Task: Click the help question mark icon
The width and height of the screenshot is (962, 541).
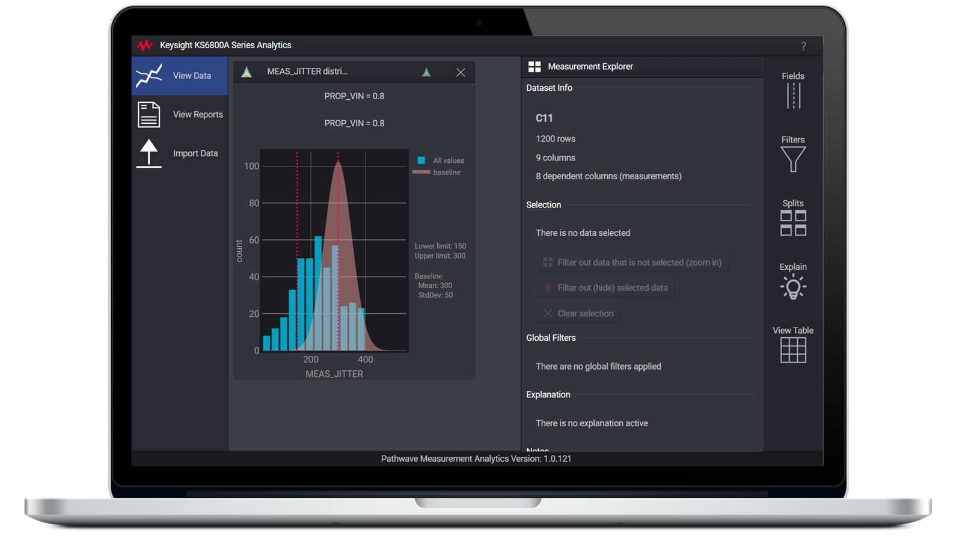Action: point(803,46)
